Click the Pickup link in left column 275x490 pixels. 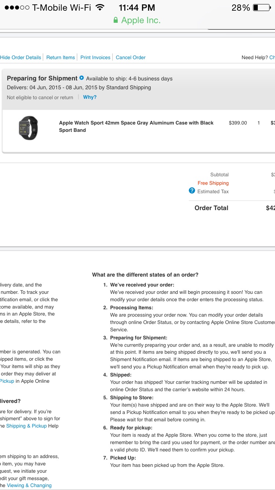7,381
